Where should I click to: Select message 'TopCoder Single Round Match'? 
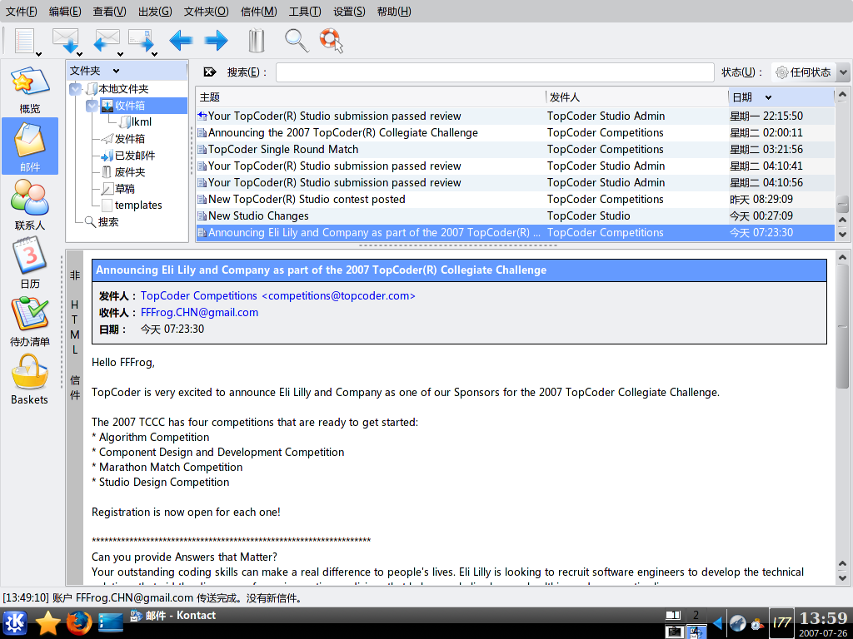coord(515,150)
